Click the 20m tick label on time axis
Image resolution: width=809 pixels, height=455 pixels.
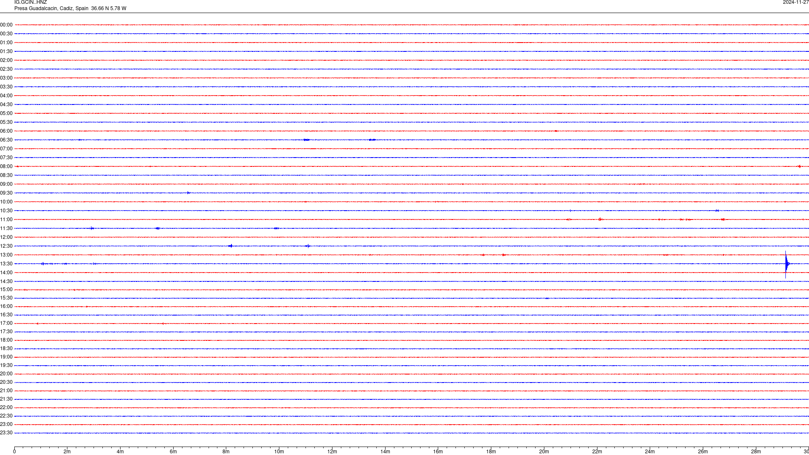[x=544, y=452]
